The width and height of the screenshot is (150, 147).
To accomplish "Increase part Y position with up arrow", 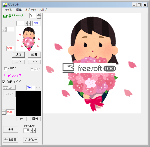I will 4,28.
